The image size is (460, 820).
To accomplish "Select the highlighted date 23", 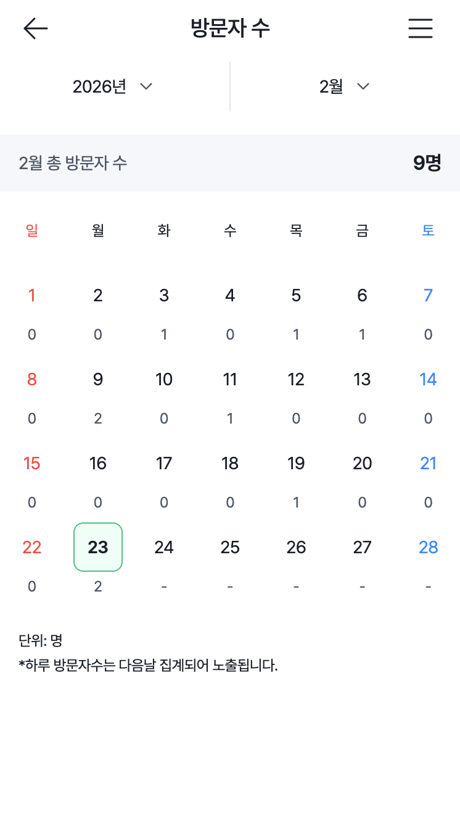I will pyautogui.click(x=98, y=547).
